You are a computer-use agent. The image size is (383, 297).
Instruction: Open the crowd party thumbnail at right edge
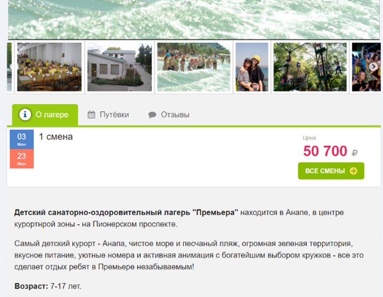coord(366,67)
